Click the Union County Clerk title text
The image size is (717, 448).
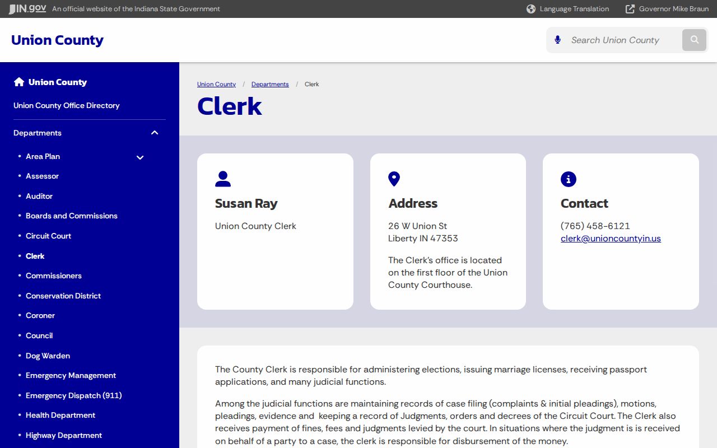[x=255, y=226]
